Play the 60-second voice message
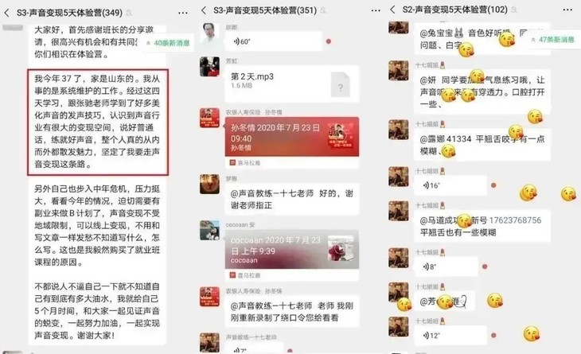Screen dimensions: 581x354 click(x=274, y=41)
